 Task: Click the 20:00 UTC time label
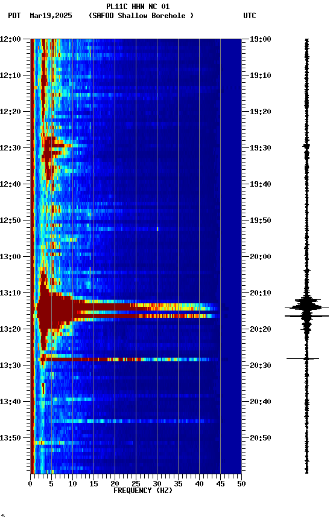261,257
